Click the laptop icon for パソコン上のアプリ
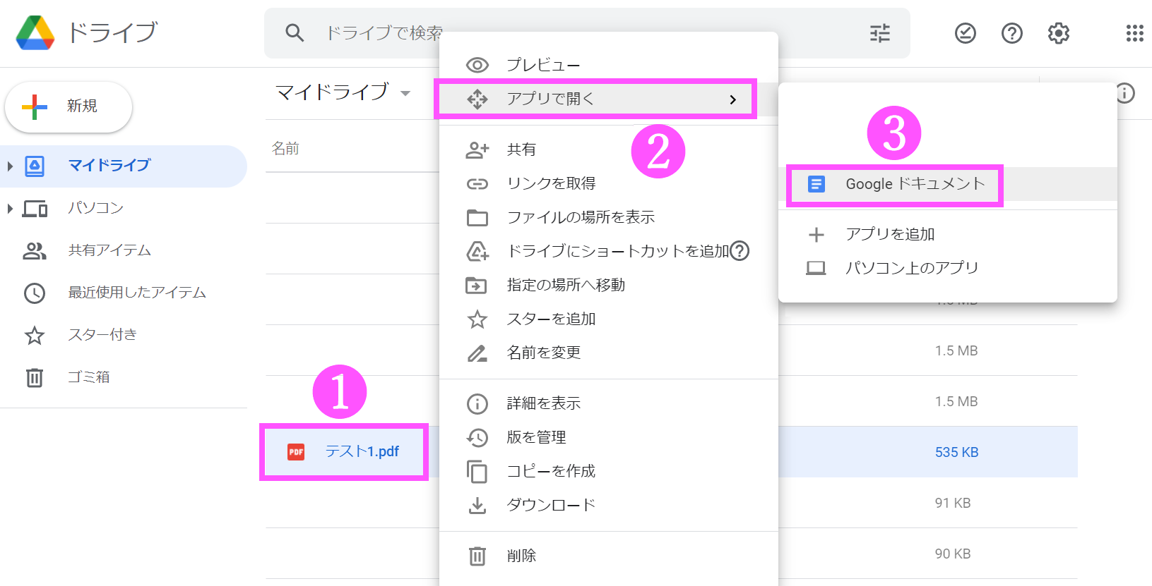The image size is (1152, 586). click(816, 268)
